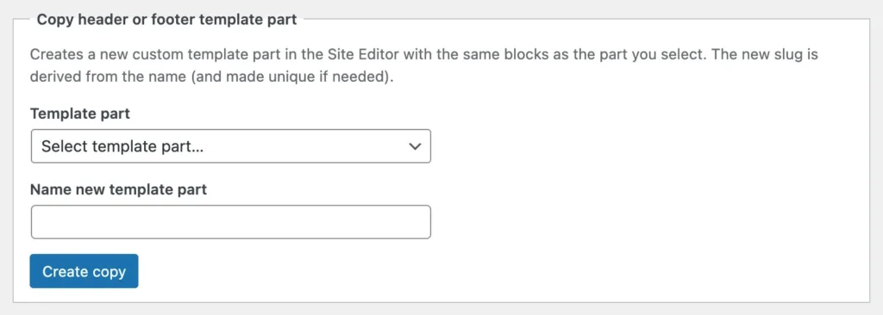
Task: Open the Template part dropdown
Action: click(231, 146)
